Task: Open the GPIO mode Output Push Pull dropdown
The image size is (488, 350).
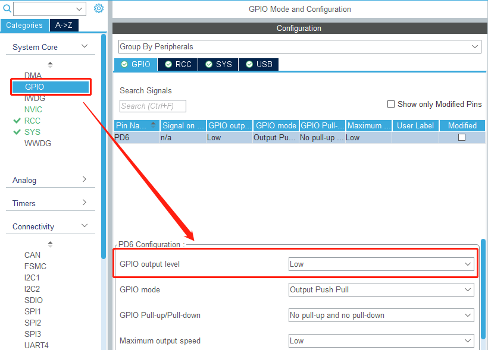Action: tap(381, 290)
